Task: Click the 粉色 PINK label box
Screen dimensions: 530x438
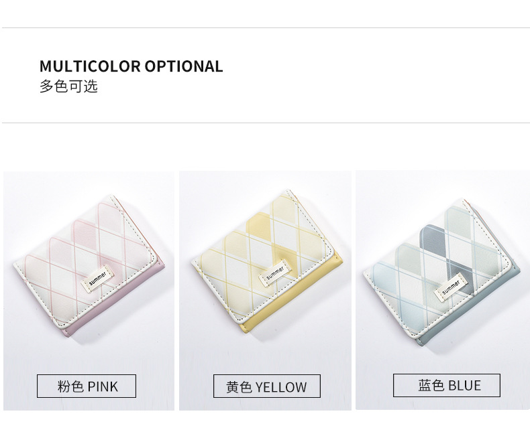Action: tap(87, 386)
